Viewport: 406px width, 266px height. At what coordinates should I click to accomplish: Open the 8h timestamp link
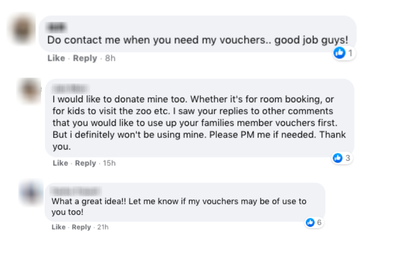[x=110, y=58]
